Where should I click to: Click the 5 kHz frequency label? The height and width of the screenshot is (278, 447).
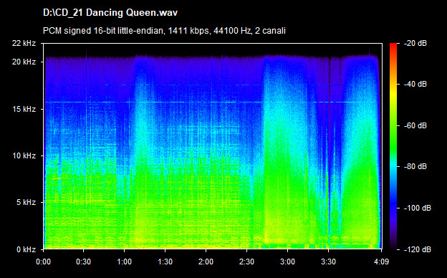pyautogui.click(x=26, y=203)
